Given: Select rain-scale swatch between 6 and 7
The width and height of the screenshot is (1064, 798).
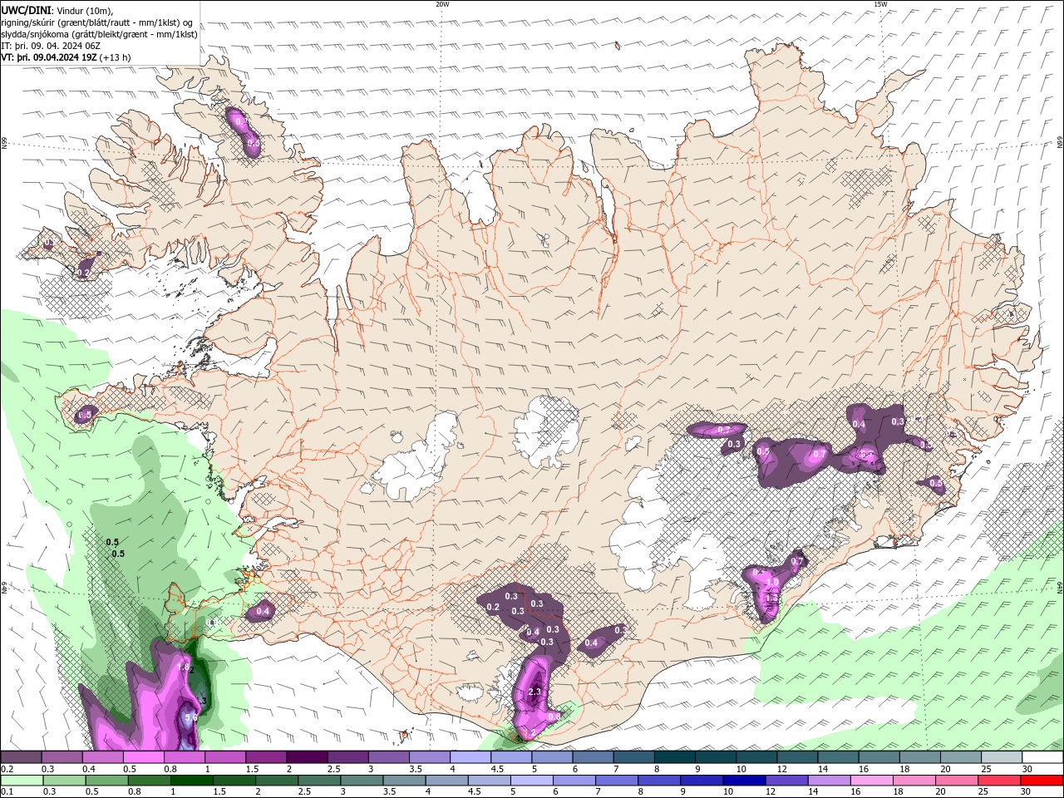Looking at the screenshot, I should 574,781.
